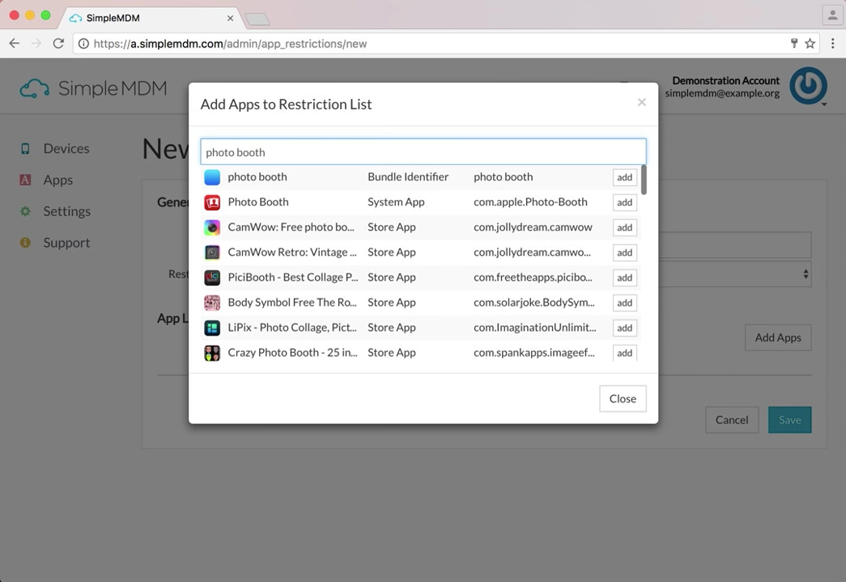Add the Body Symbol Free app
This screenshot has height=582, width=846.
pos(625,303)
